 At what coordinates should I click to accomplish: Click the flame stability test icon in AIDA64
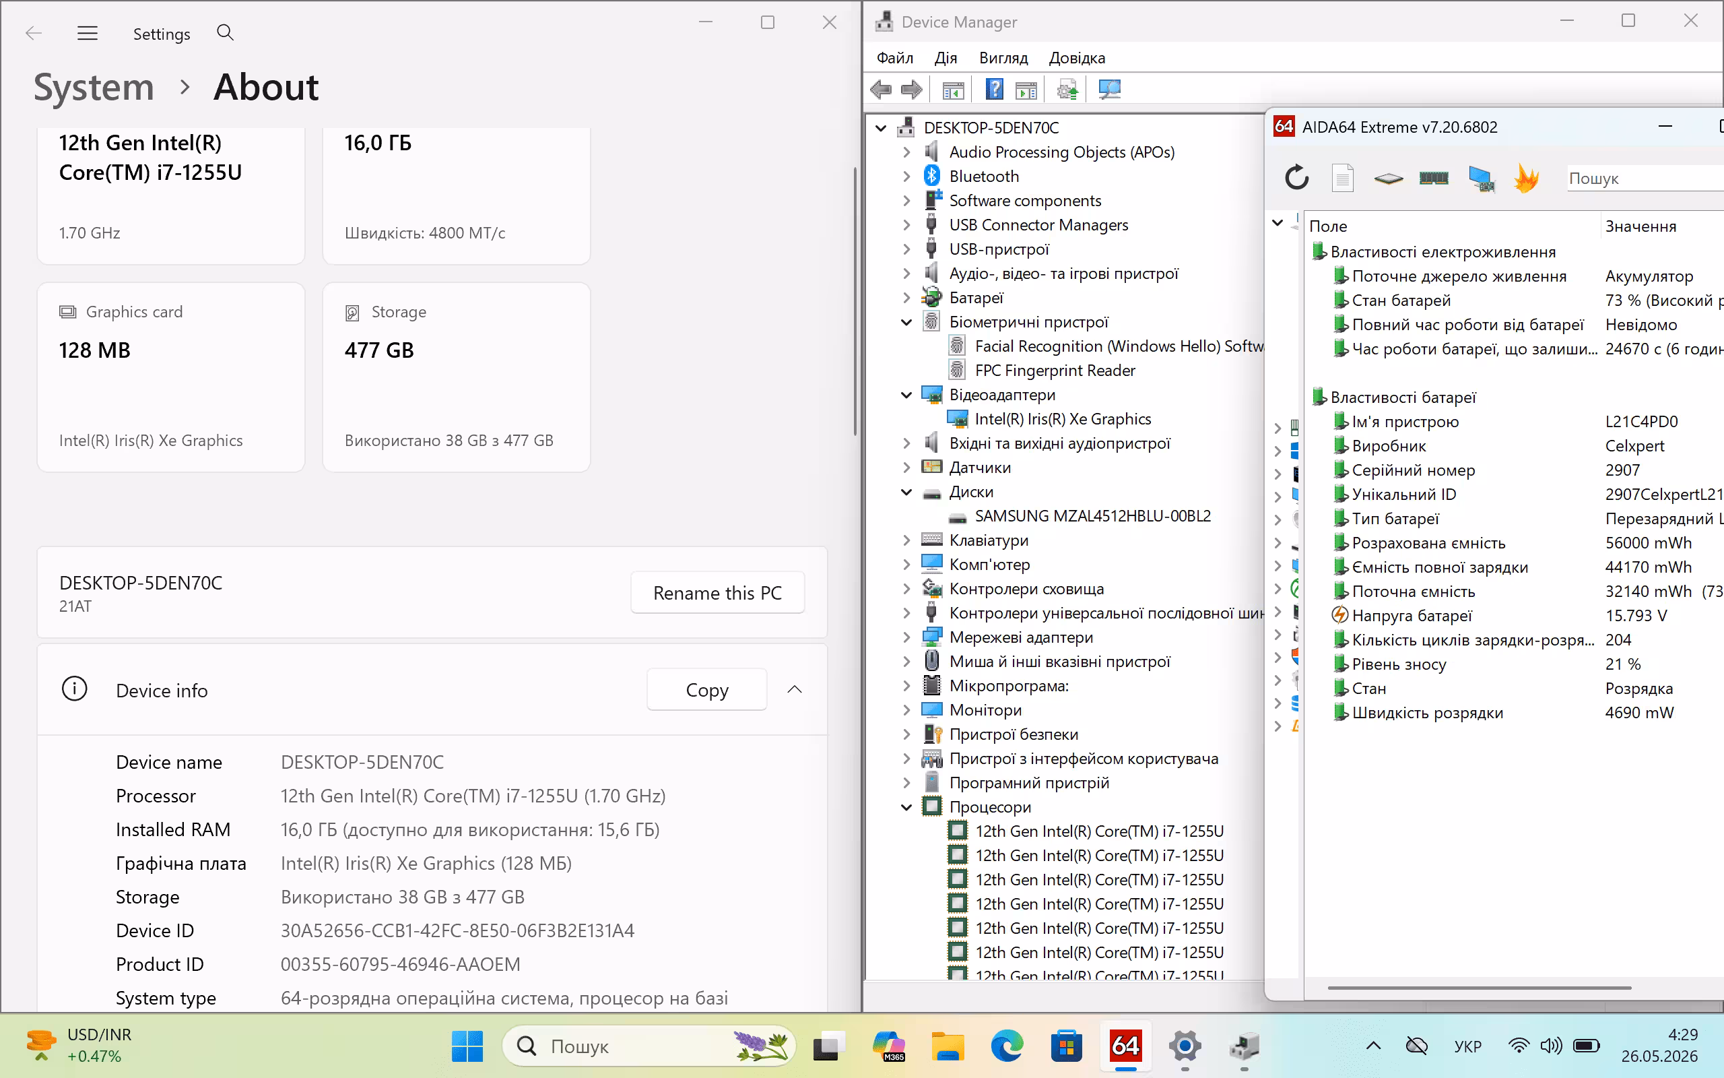(1526, 177)
